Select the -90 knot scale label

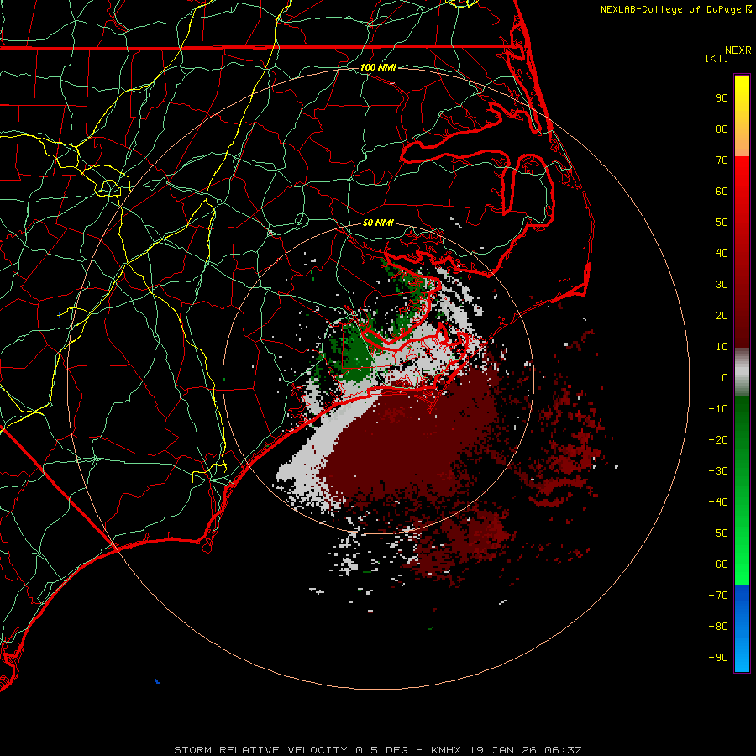[718, 657]
